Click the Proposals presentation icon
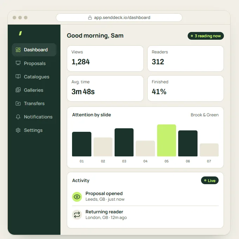The width and height of the screenshot is (239, 239). tap(18, 63)
